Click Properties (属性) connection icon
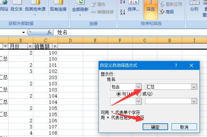This screenshot has width=207, height=137. click(93, 4)
